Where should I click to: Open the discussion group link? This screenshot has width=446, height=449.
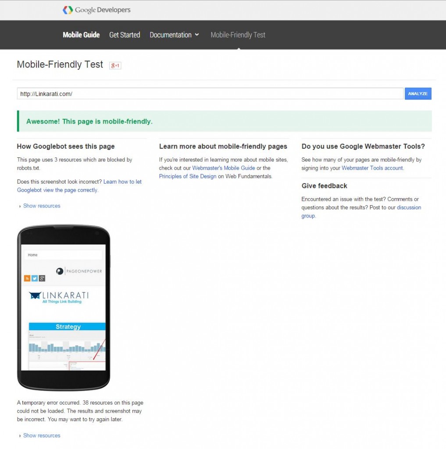click(x=361, y=212)
